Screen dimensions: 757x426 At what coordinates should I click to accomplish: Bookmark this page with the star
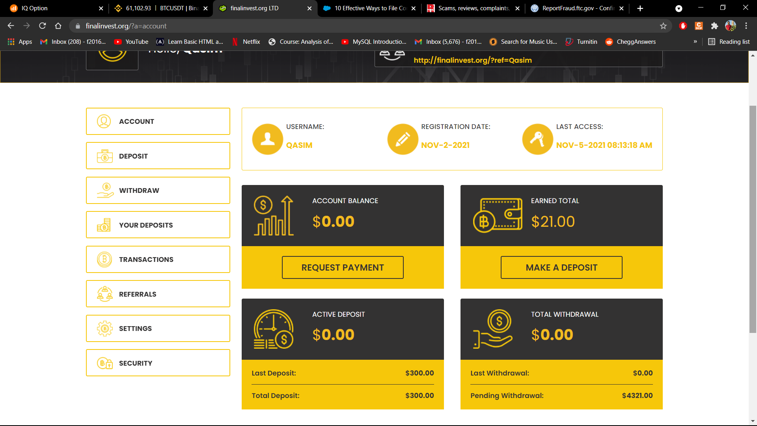pos(663,26)
